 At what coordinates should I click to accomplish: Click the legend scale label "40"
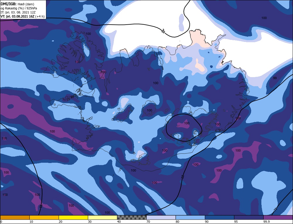(x=119, y=222)
